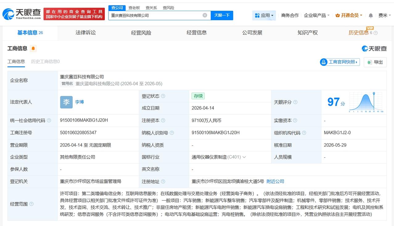The height and width of the screenshot is (226, 394).
Task: Click the help icon beside 统一社会信用代码
Action: click(x=49, y=121)
